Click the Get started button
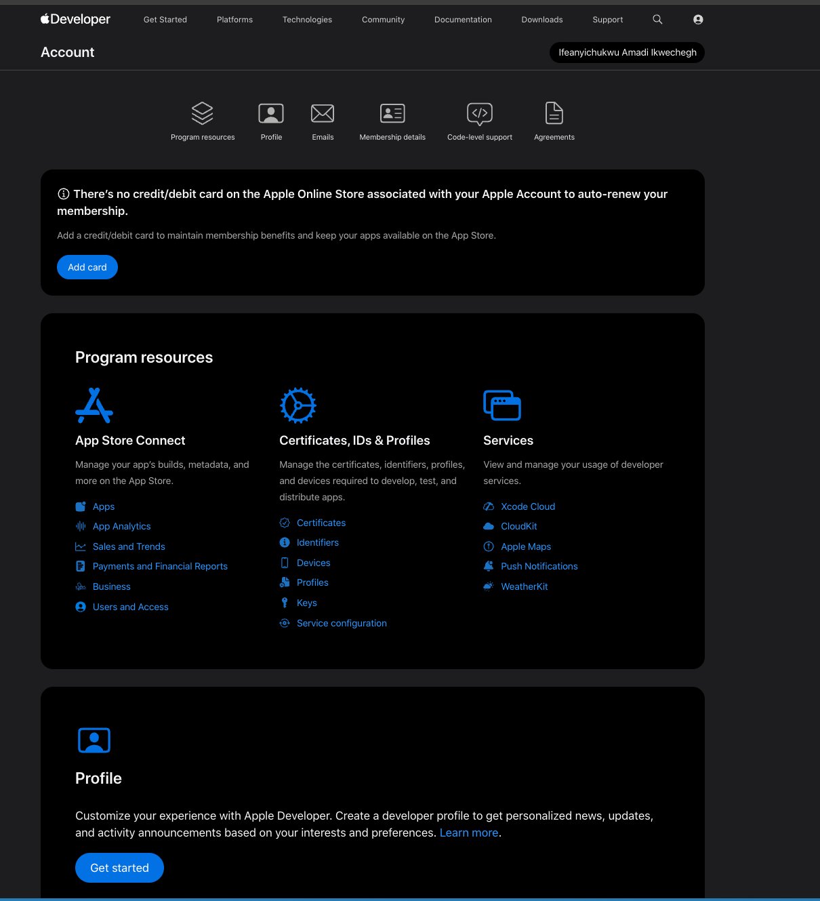This screenshot has width=820, height=901. point(119,868)
